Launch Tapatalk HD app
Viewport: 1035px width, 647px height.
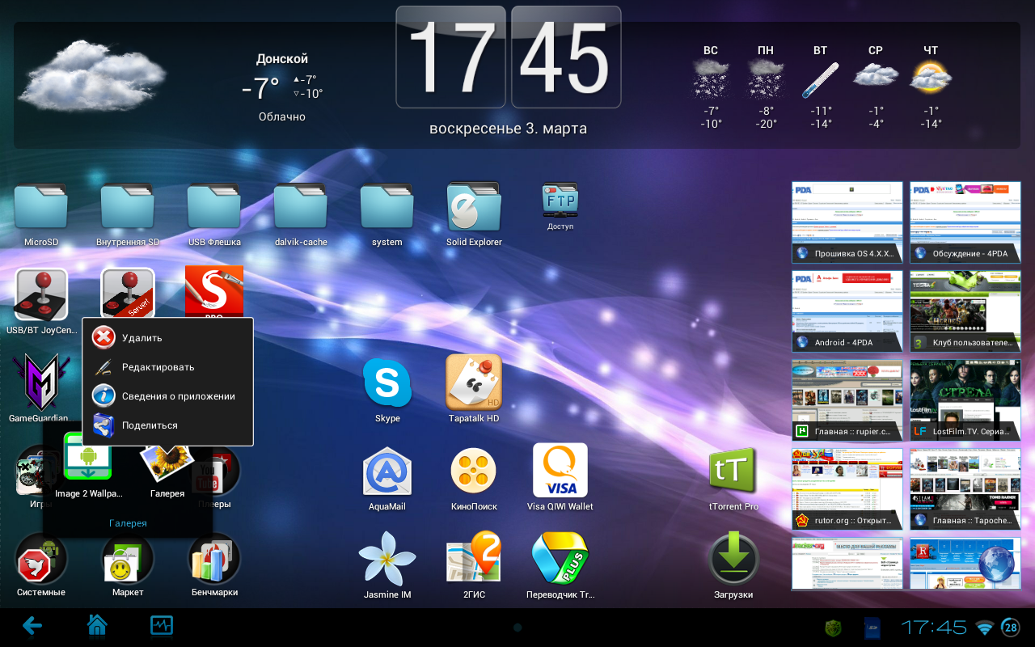474,382
